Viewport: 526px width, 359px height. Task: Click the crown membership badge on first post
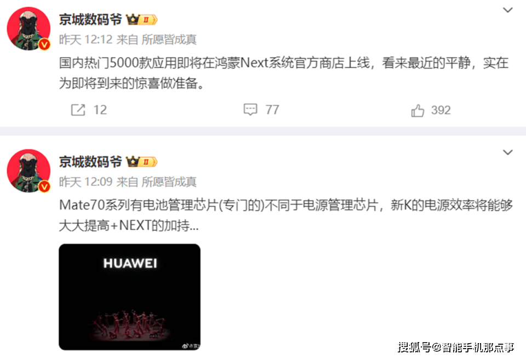pyautogui.click(x=141, y=20)
